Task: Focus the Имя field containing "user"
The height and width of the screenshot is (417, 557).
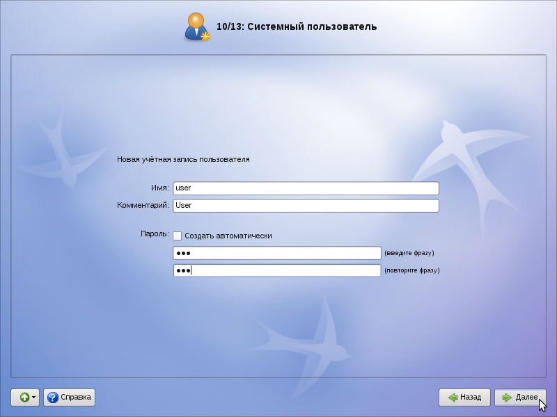Action: click(x=306, y=188)
